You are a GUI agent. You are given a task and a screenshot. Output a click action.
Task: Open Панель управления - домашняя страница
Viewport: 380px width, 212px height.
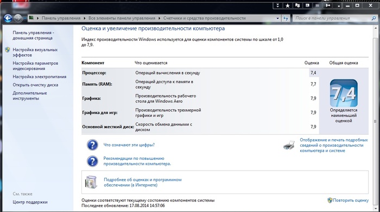pyautogui.click(x=33, y=35)
